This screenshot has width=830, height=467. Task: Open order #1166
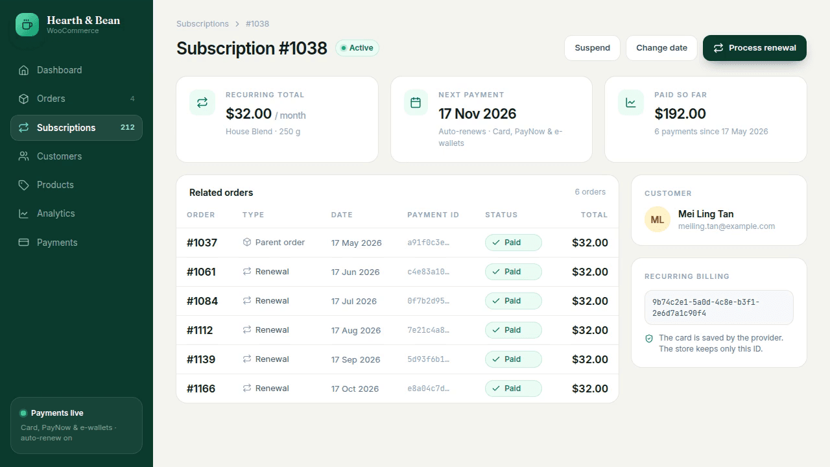(x=201, y=389)
